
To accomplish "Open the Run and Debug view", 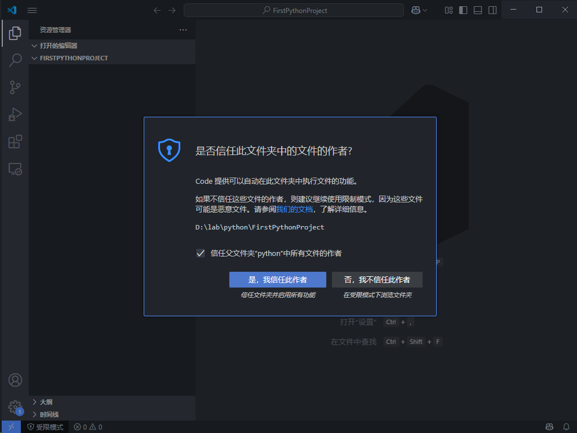I will coord(15,114).
